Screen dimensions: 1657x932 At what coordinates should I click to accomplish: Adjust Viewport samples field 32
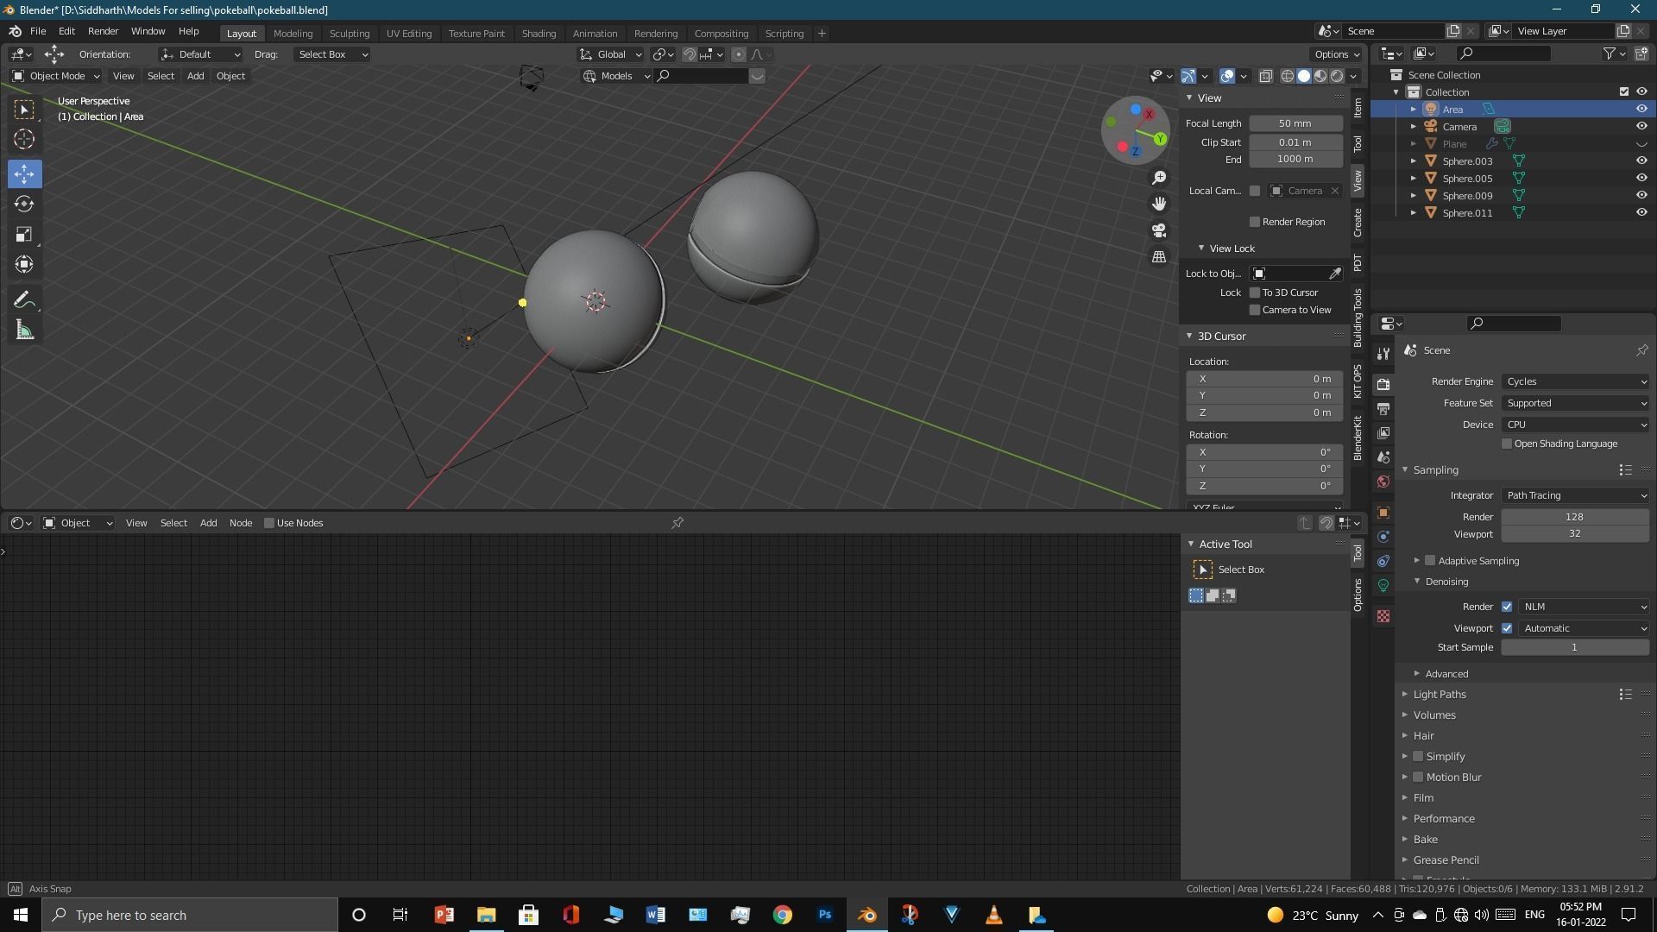[x=1575, y=533]
